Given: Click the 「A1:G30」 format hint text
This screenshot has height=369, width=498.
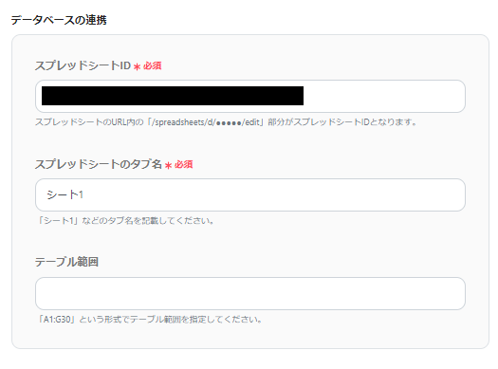Looking at the screenshot, I should pyautogui.click(x=149, y=319).
